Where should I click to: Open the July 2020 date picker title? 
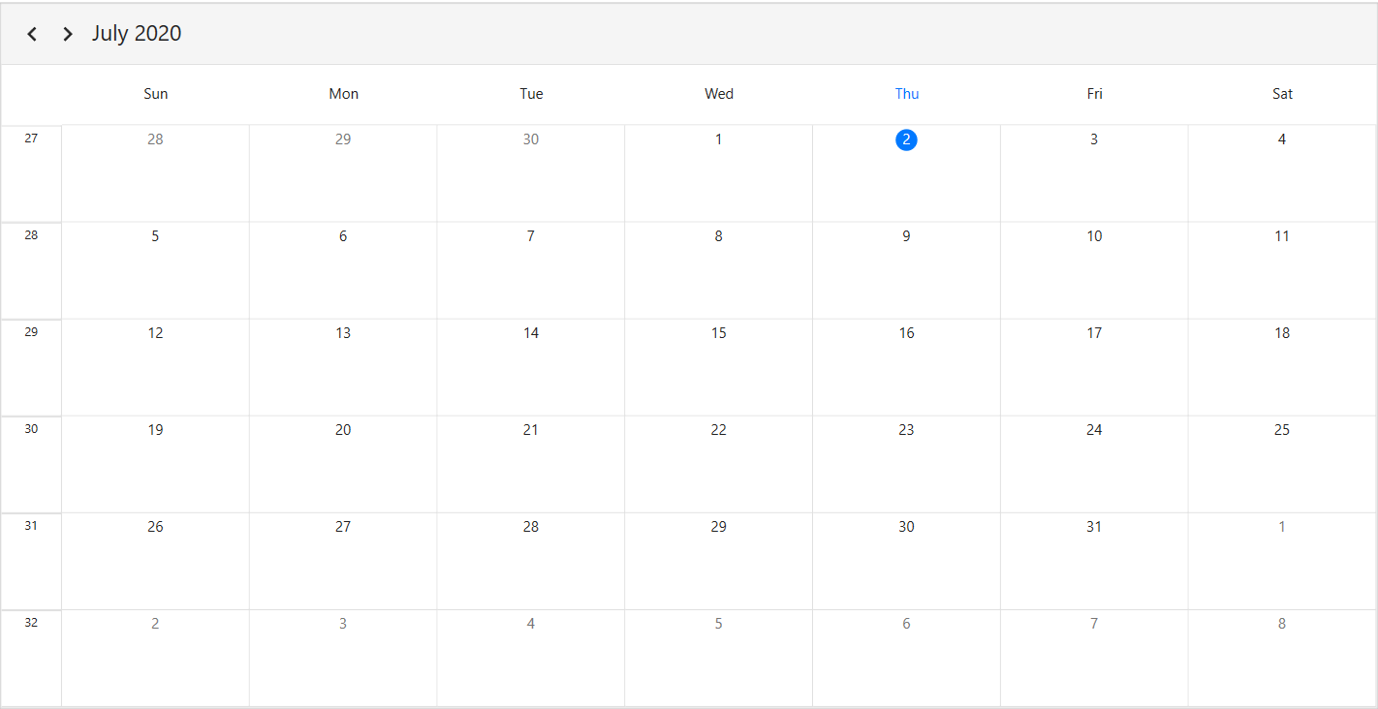click(x=137, y=33)
